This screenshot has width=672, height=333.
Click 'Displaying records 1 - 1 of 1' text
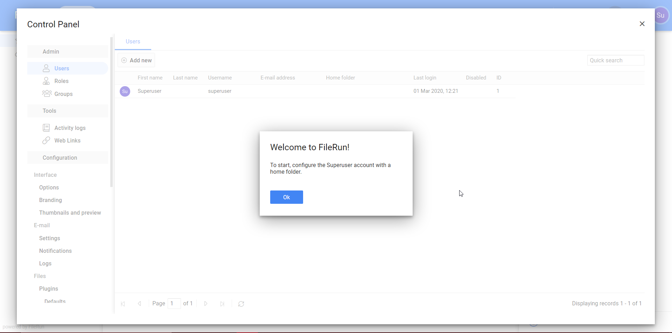click(607, 303)
